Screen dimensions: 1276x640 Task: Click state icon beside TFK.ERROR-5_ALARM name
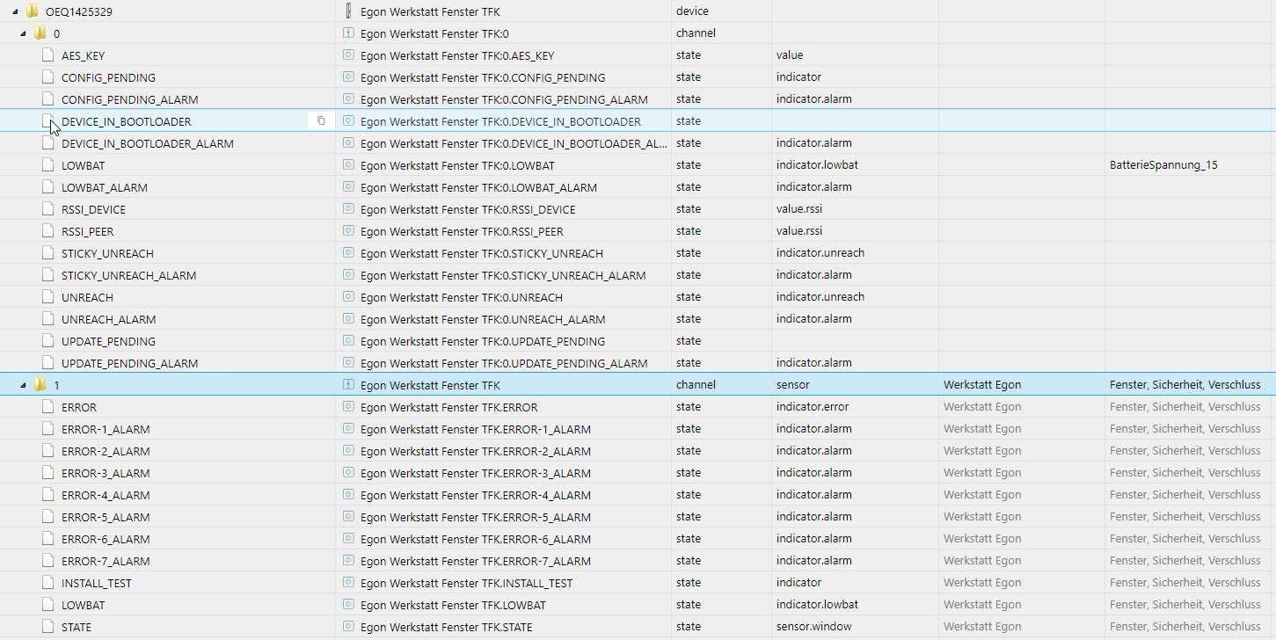pyautogui.click(x=348, y=517)
